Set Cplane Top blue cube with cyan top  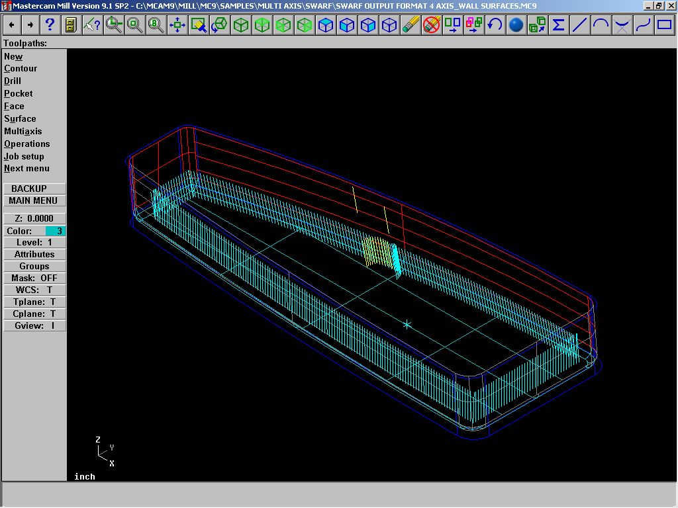point(326,25)
